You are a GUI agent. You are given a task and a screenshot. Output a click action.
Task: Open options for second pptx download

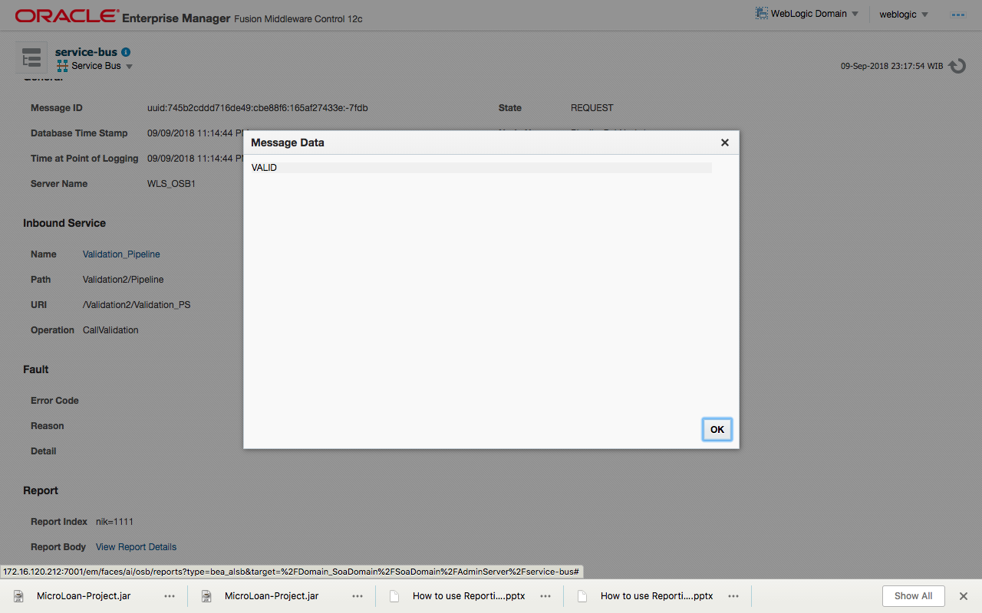(x=733, y=596)
